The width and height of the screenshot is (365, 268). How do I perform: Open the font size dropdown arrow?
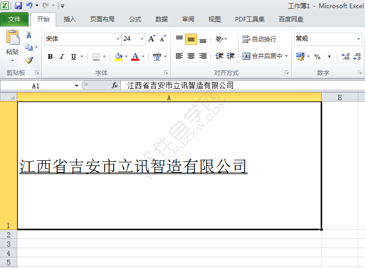142,39
